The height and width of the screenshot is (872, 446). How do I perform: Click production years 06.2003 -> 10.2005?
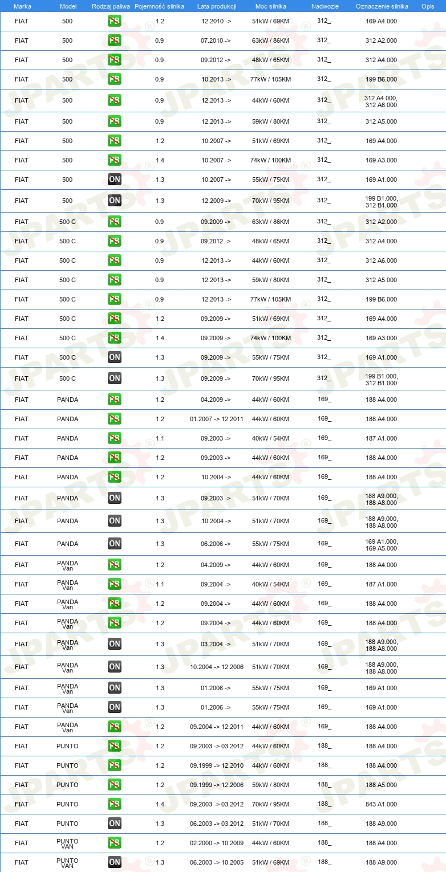click(x=217, y=862)
